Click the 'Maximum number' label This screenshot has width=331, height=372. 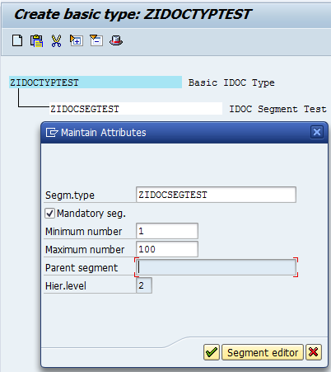[x=85, y=250]
